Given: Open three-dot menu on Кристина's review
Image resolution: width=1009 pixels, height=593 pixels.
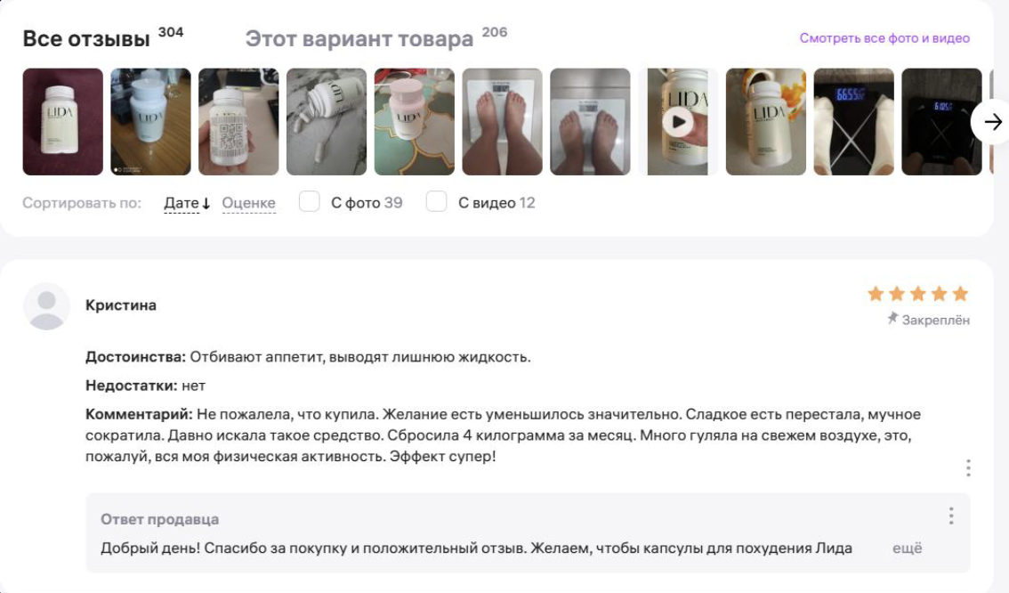Looking at the screenshot, I should pos(968,467).
